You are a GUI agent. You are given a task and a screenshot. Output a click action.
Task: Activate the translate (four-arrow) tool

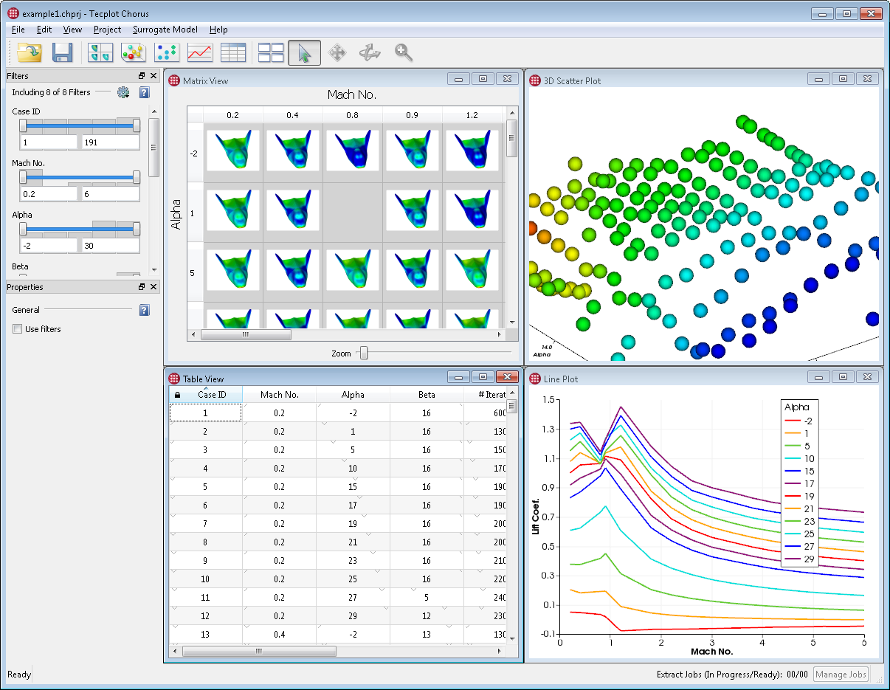pyautogui.click(x=337, y=52)
